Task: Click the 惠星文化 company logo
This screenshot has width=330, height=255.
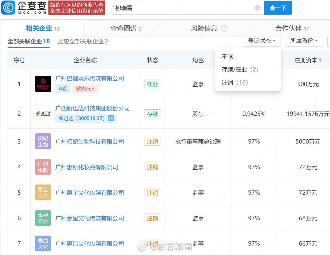Action: [x=43, y=218]
